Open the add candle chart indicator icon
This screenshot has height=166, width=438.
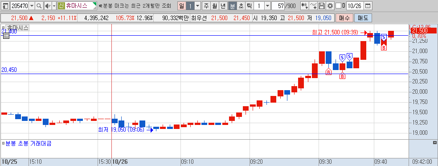coord(304,6)
